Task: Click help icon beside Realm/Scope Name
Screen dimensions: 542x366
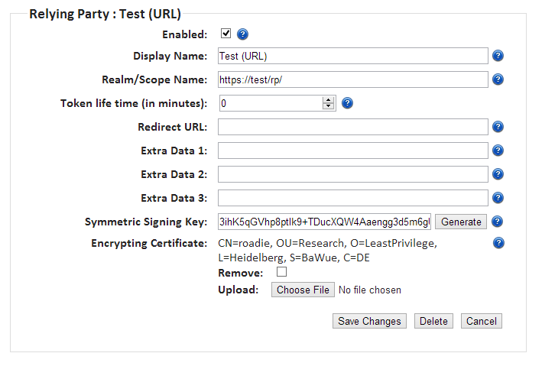Action: (x=498, y=79)
